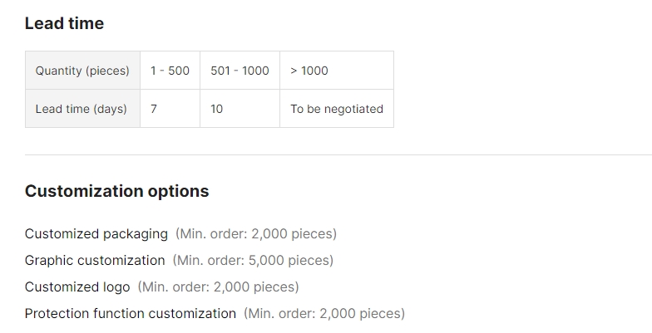Click the Customization options heading
The height and width of the screenshot is (333, 652).
point(116,191)
